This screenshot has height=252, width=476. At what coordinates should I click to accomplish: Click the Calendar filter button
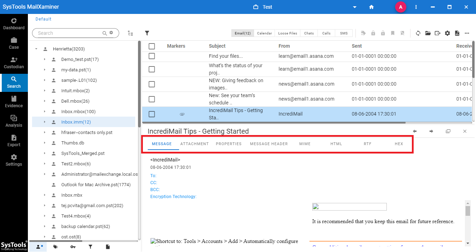(x=264, y=33)
